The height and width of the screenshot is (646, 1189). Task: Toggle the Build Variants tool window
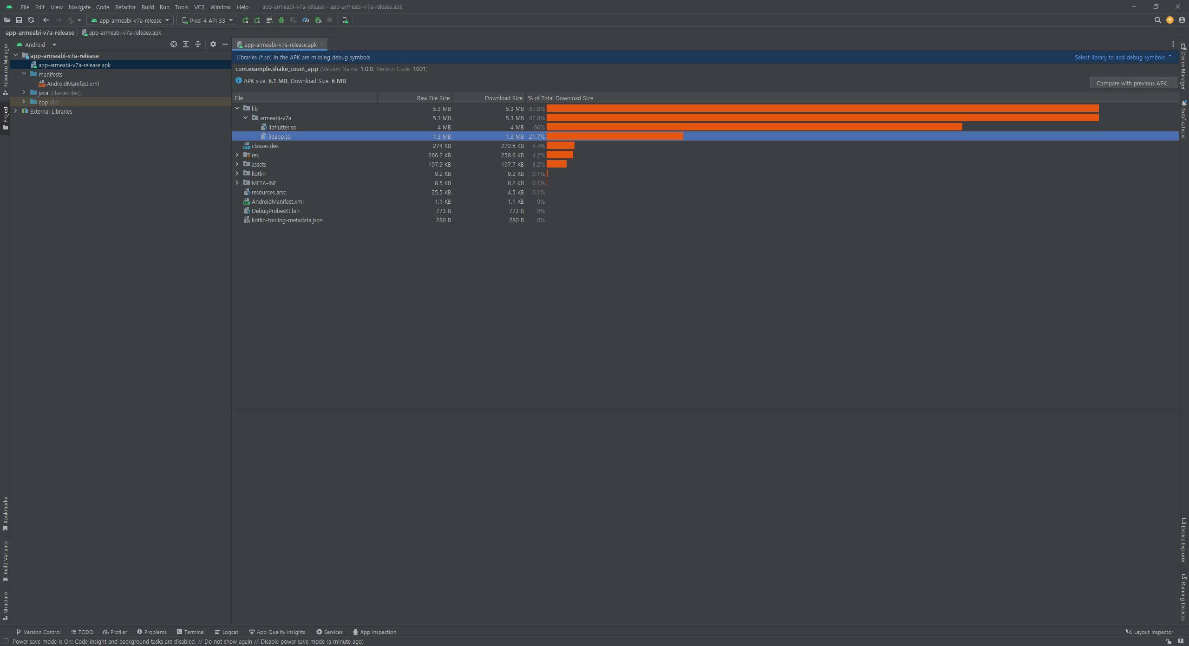pos(6,560)
